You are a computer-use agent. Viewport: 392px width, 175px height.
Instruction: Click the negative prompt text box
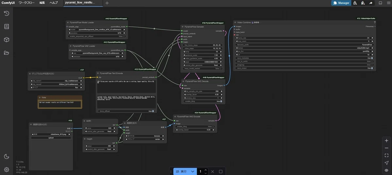click(x=127, y=102)
